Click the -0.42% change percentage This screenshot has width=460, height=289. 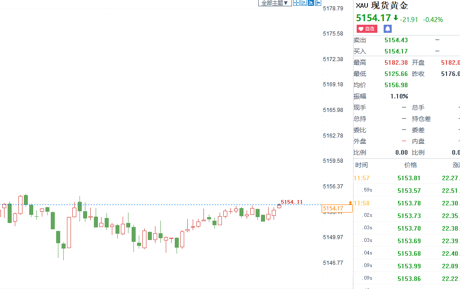click(x=433, y=20)
